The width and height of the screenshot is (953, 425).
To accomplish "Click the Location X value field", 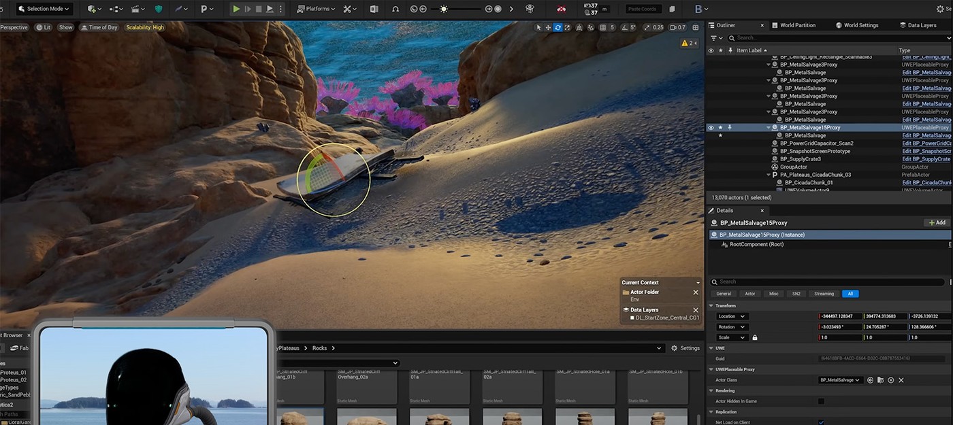I will (840, 316).
